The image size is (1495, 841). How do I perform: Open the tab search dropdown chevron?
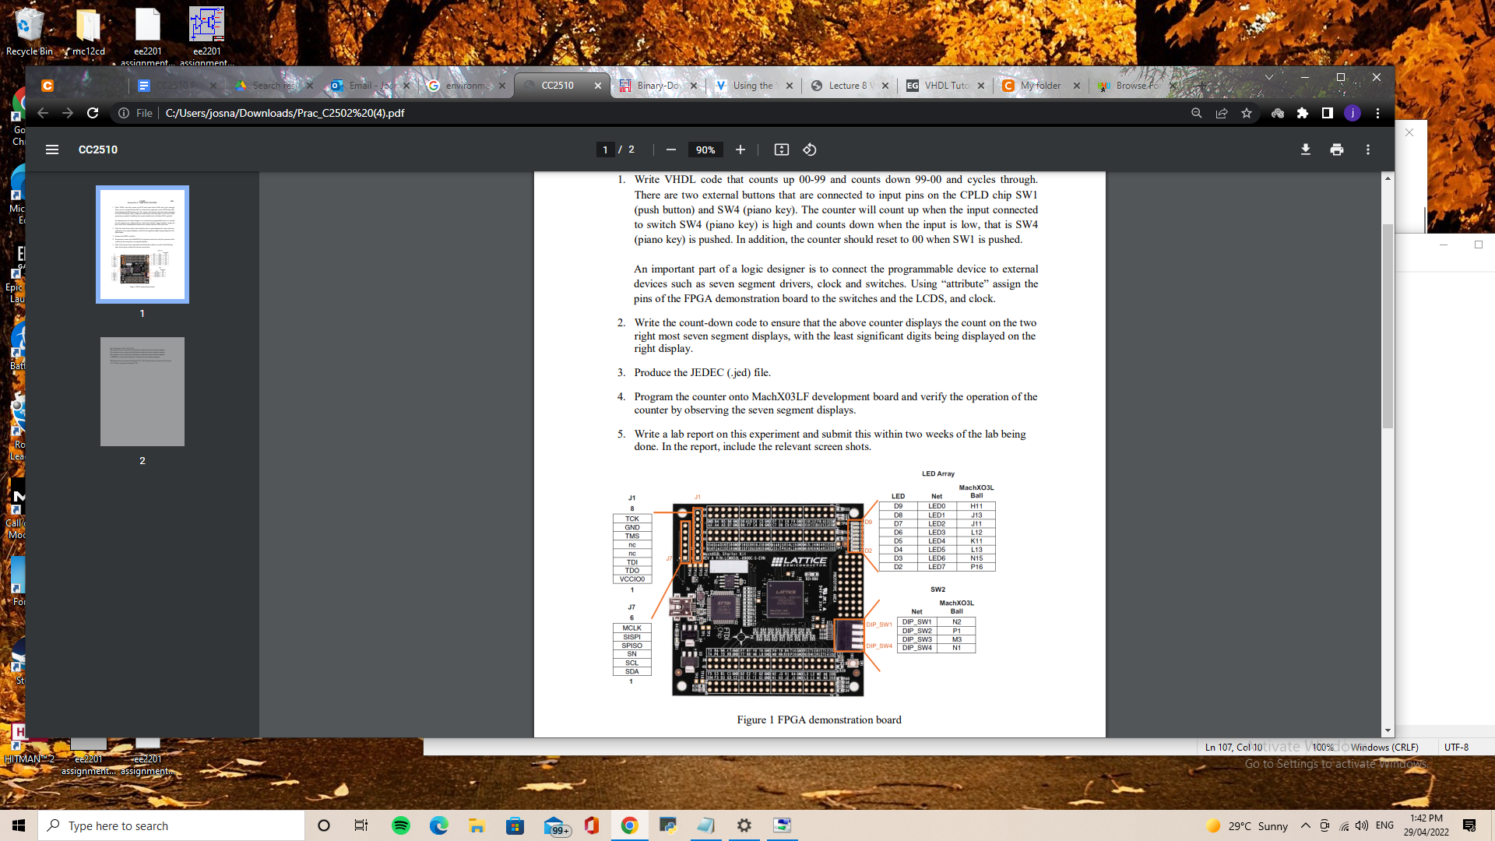(x=1269, y=77)
